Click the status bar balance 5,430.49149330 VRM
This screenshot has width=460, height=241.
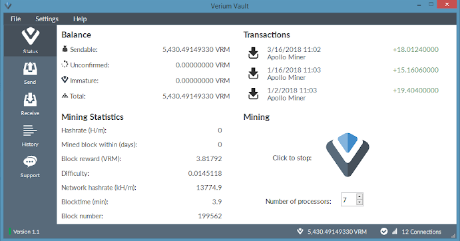[337, 232]
